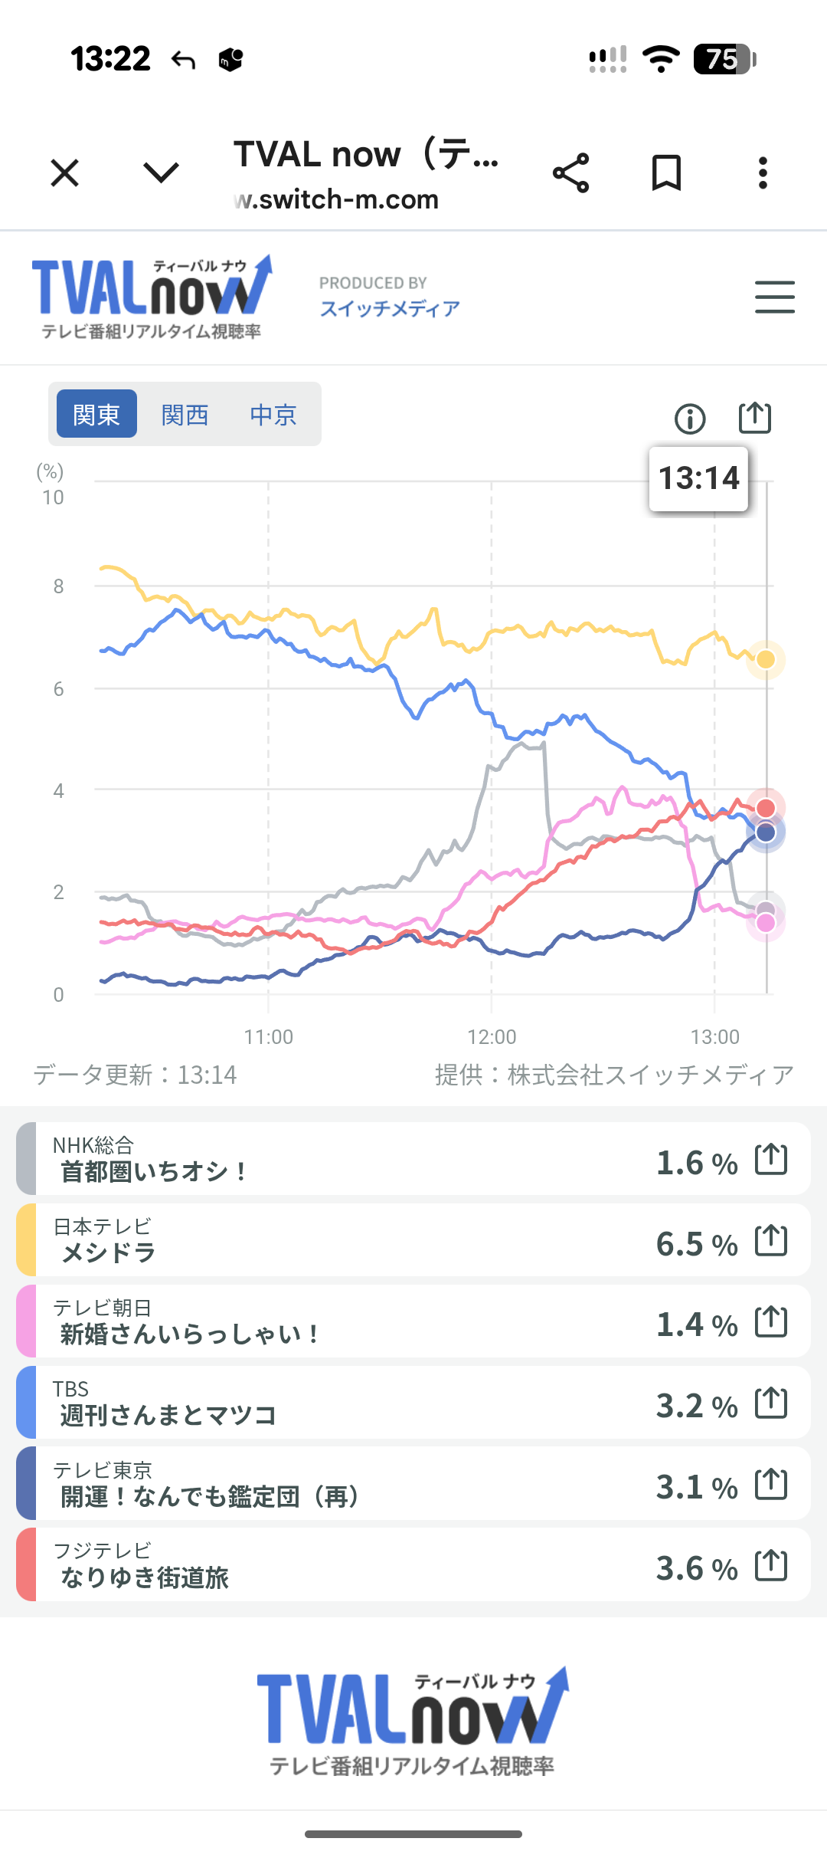827x1858 pixels.
Task: Close the in-app browser tab
Action: pos(65,173)
